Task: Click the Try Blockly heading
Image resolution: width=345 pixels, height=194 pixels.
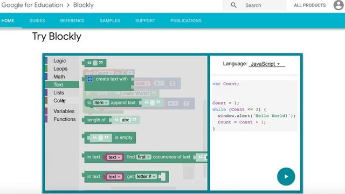Action: (57, 37)
